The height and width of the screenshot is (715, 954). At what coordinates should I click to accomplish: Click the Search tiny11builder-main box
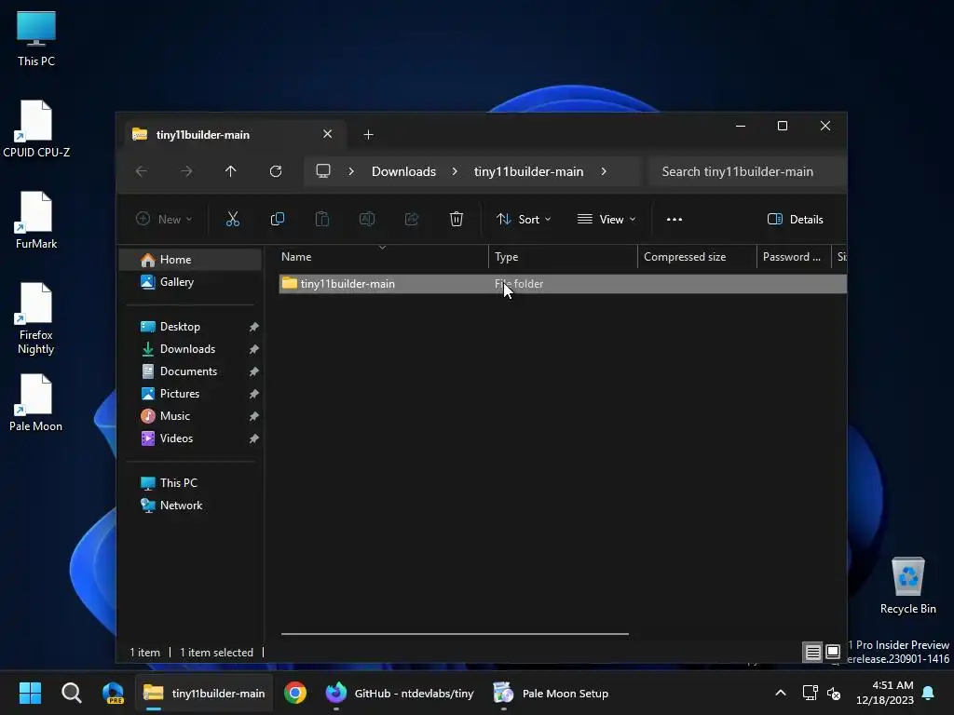pyautogui.click(x=748, y=171)
